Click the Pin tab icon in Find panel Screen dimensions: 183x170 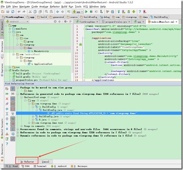(x=7, y=104)
